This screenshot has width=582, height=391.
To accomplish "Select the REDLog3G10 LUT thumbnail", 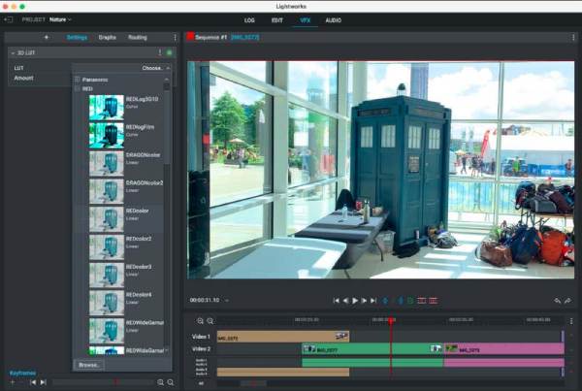I will (x=106, y=108).
